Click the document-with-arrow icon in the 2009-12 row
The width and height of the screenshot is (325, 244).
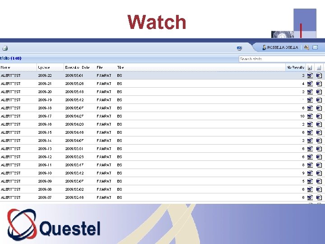pyautogui.click(x=310, y=157)
